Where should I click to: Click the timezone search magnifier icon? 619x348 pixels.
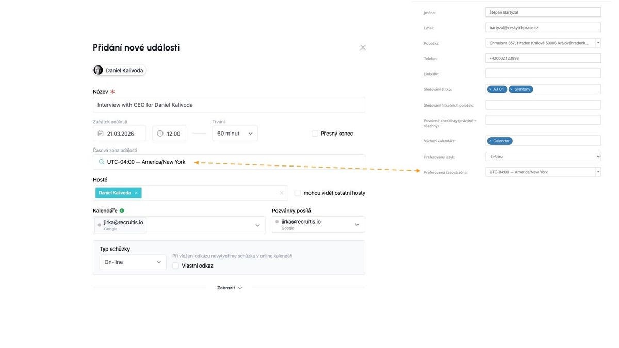pyautogui.click(x=102, y=162)
